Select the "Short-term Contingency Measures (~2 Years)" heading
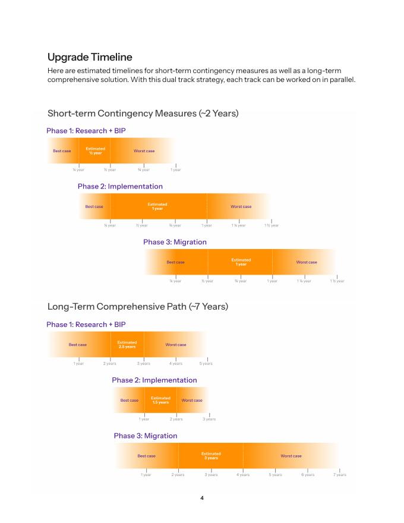Image resolution: width=404 pixels, height=523 pixels. pyautogui.click(x=143, y=114)
